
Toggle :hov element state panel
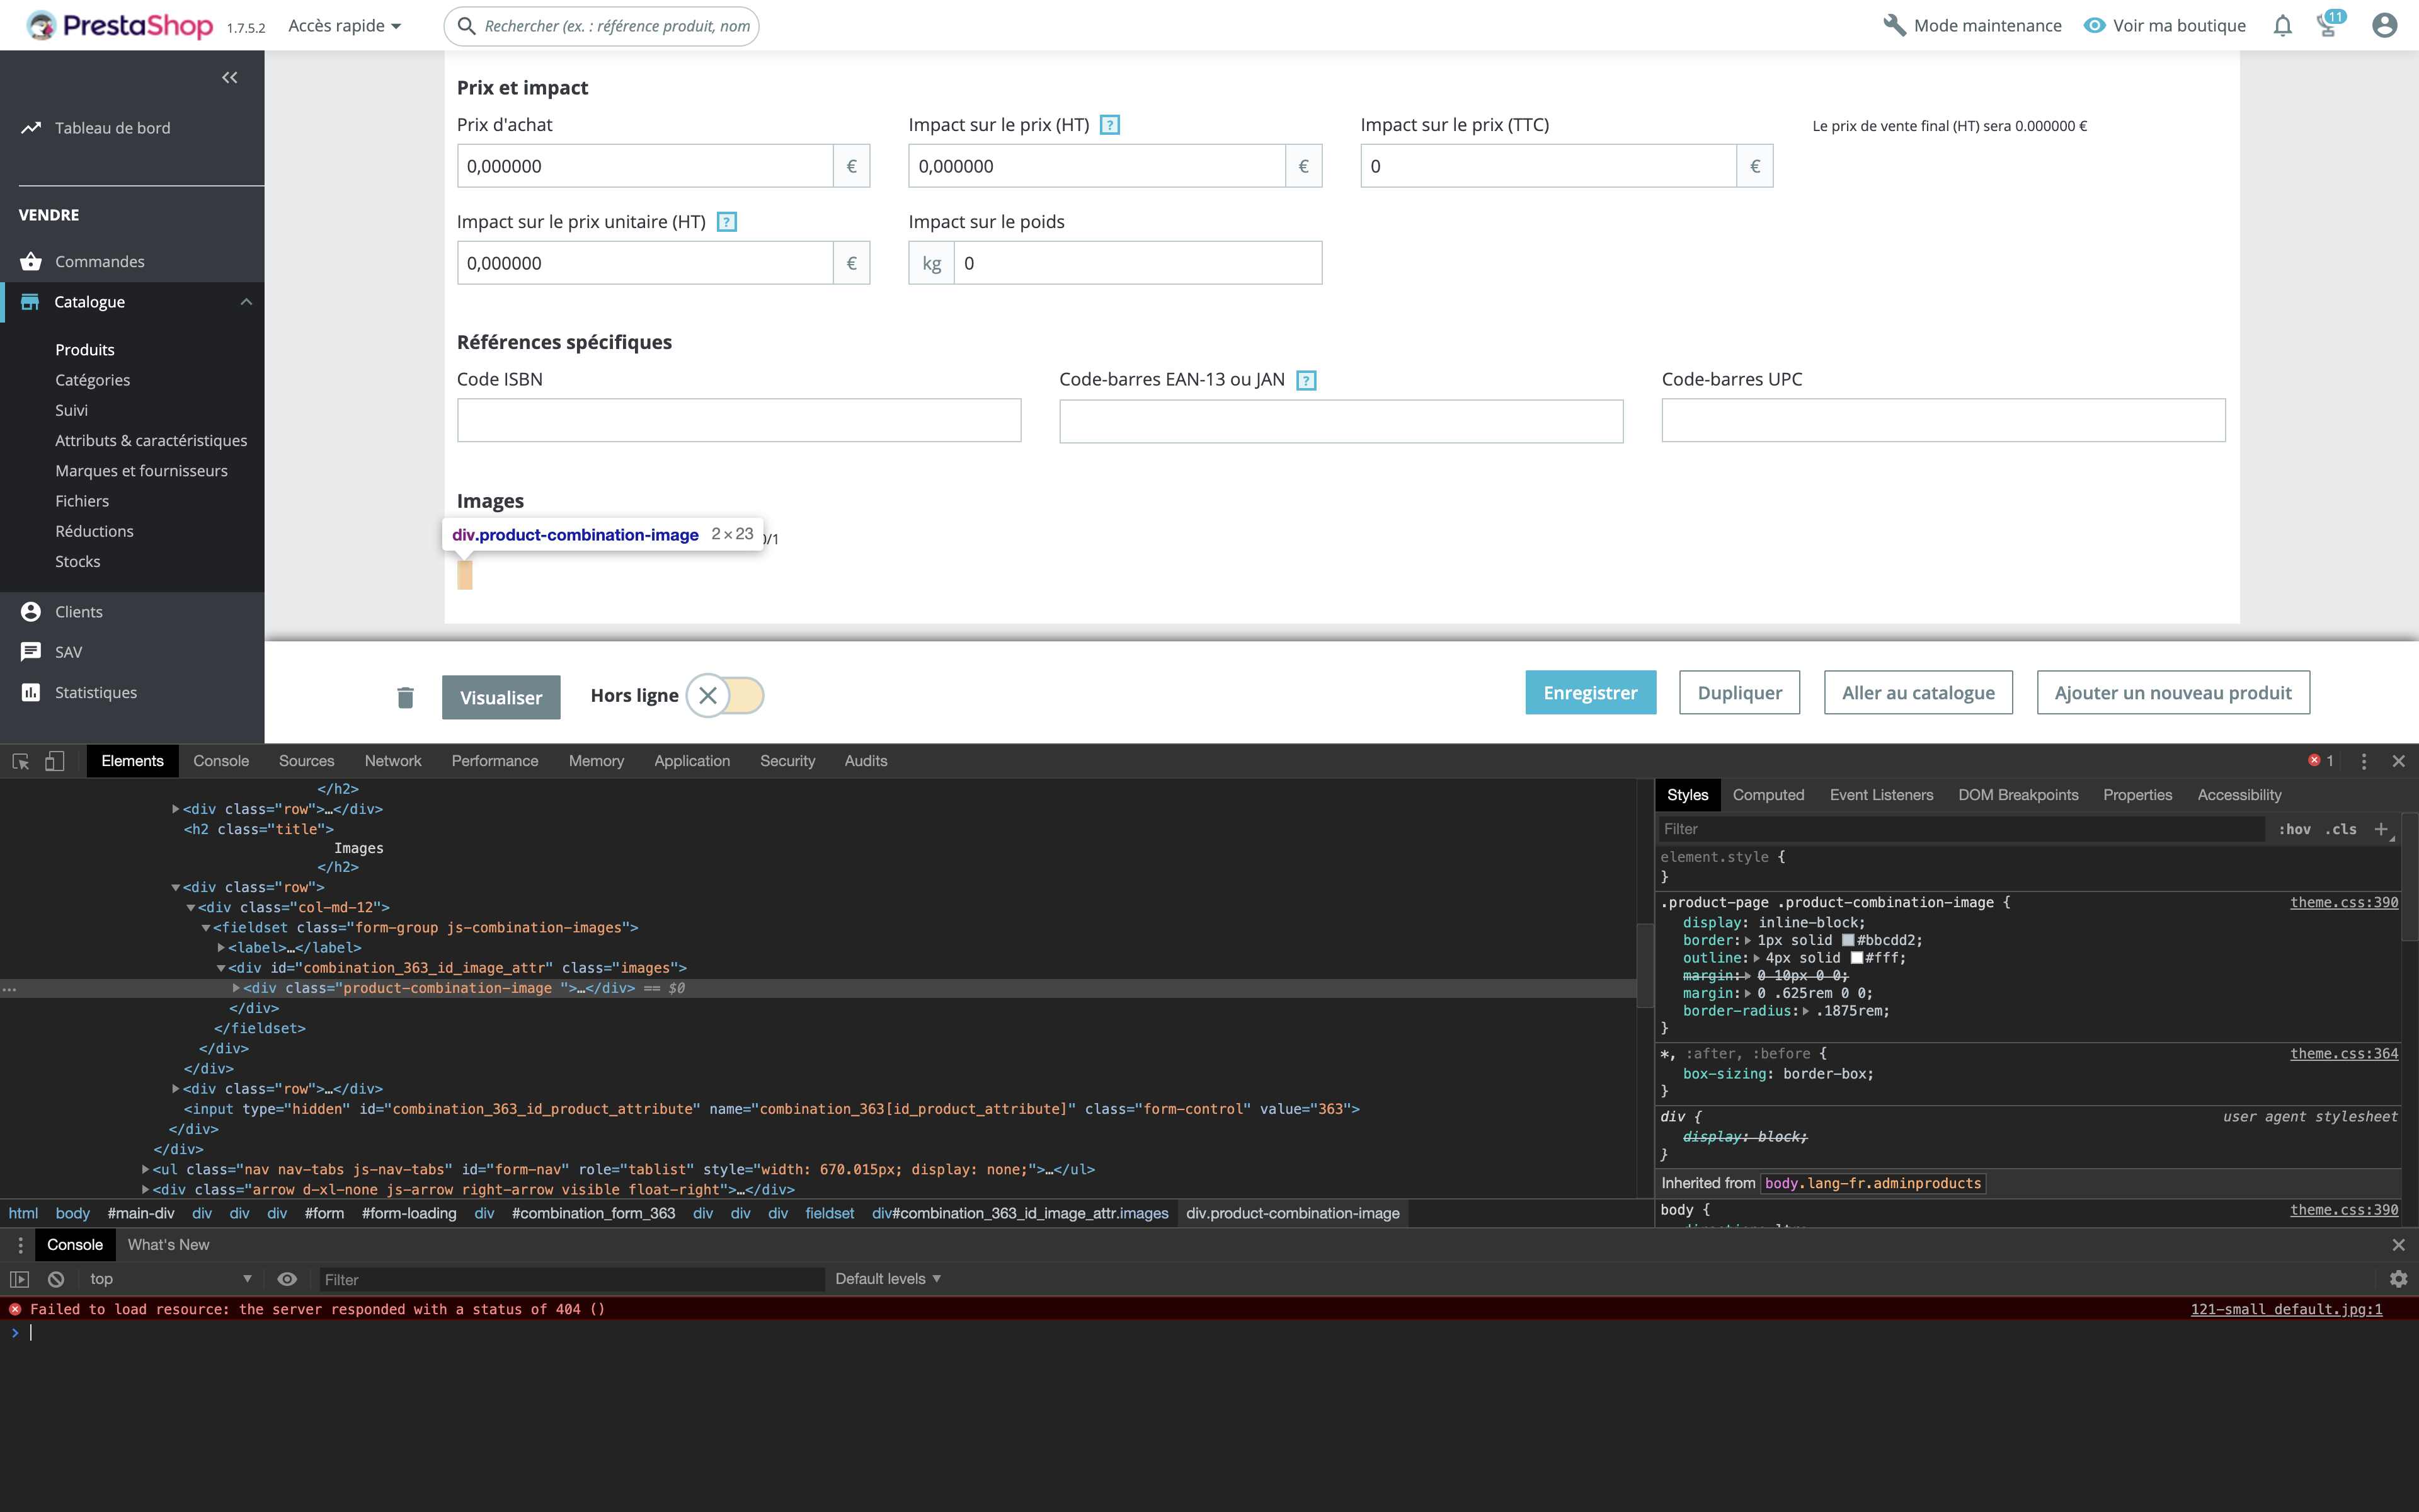click(x=2294, y=829)
